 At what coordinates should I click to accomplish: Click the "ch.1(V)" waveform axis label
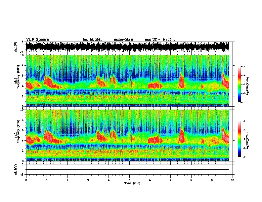[16, 47]
